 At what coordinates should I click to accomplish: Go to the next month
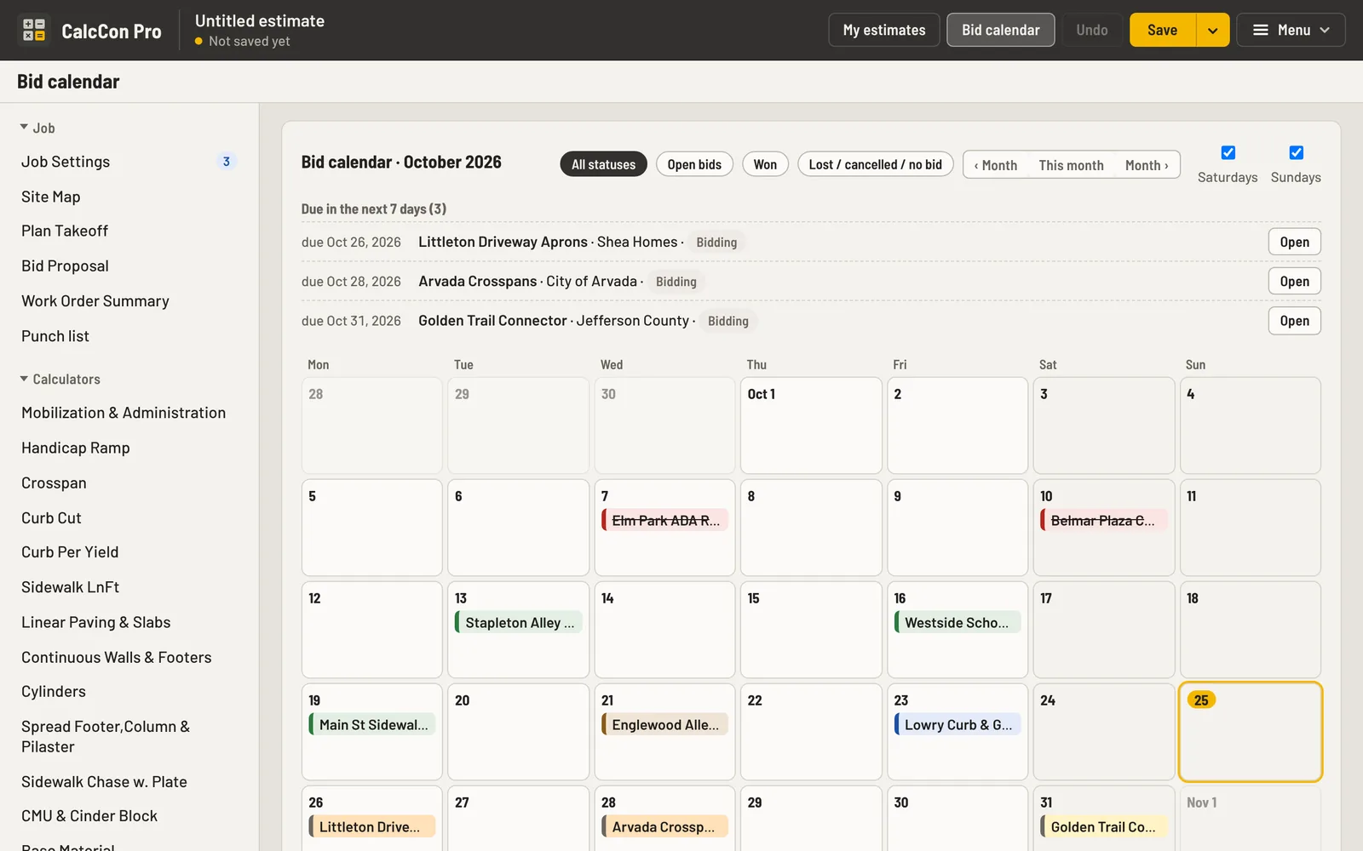click(x=1147, y=165)
